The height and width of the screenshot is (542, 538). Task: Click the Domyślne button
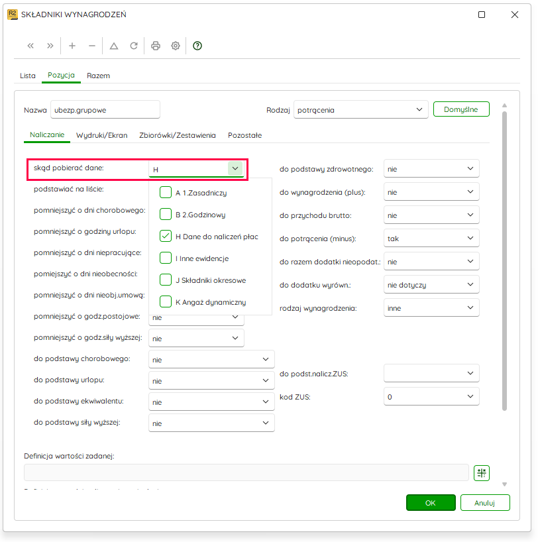(461, 109)
